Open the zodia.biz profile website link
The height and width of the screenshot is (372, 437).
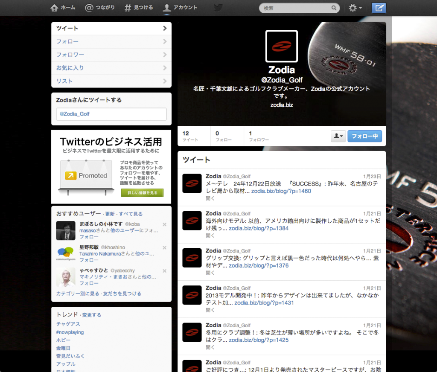[x=282, y=105]
